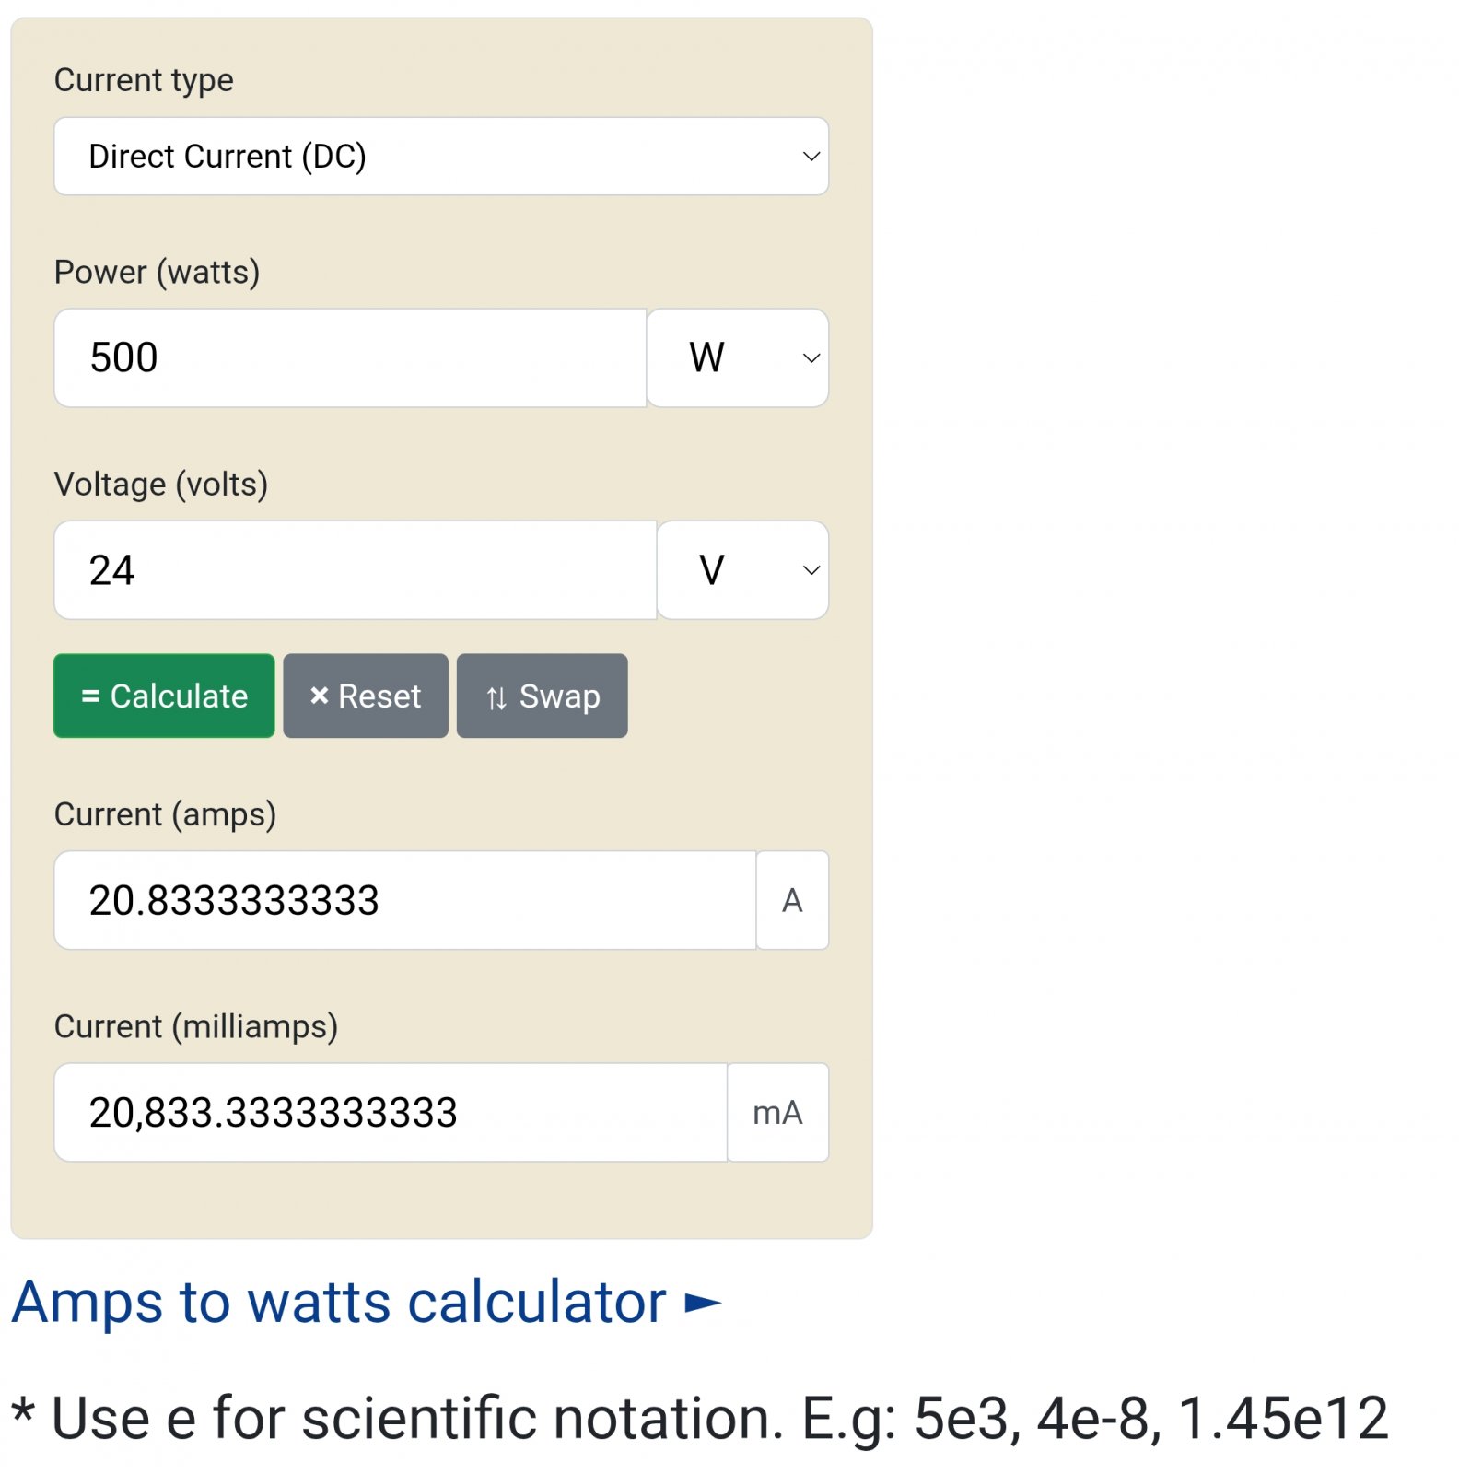Click the Current (milliamps) label

196,1026
